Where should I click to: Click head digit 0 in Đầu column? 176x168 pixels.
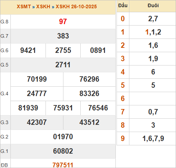(123, 19)
